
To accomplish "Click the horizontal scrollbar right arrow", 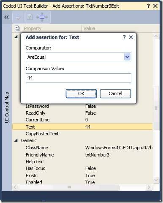I will (149, 187).
